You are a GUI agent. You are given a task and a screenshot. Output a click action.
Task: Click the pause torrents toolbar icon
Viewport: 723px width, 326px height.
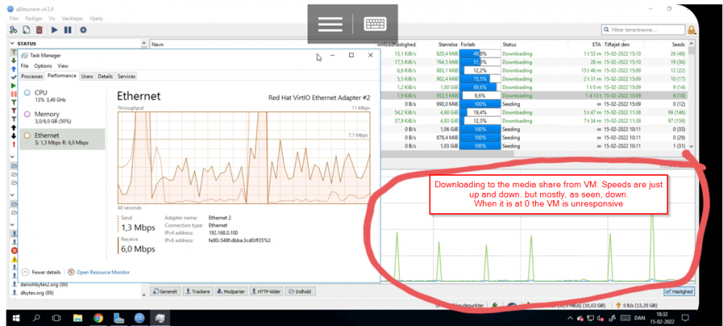(x=68, y=30)
